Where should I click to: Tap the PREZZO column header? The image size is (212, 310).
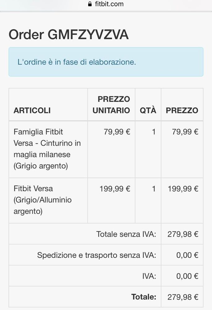point(182,110)
